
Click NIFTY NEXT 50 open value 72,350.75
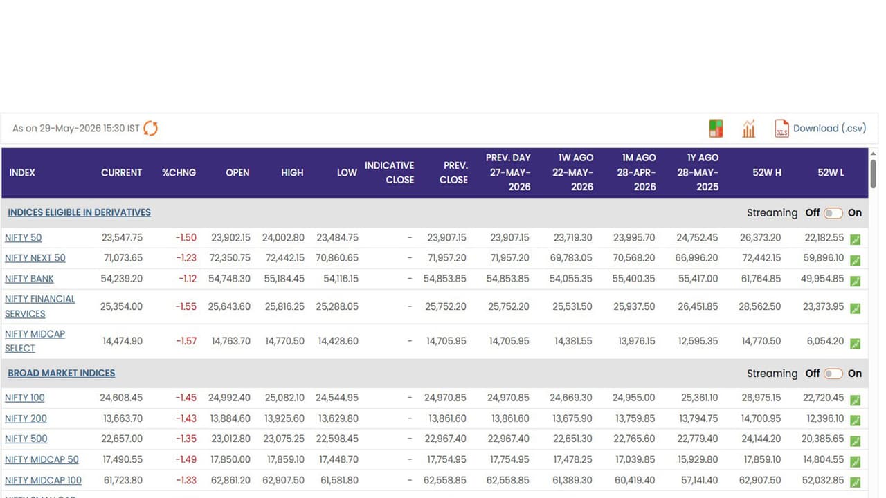(x=230, y=258)
